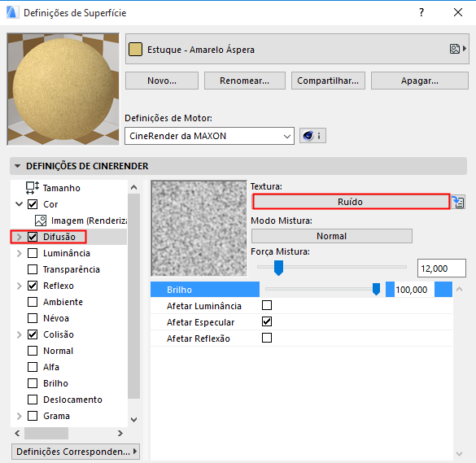Image resolution: width=476 pixels, height=463 pixels.
Task: Click the noise texture preview thumbnail
Action: click(x=199, y=229)
